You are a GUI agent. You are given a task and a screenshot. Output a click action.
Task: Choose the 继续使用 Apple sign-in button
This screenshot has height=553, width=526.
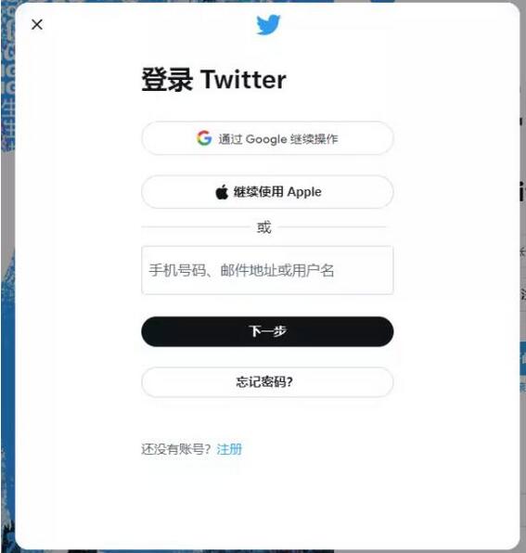point(267,192)
